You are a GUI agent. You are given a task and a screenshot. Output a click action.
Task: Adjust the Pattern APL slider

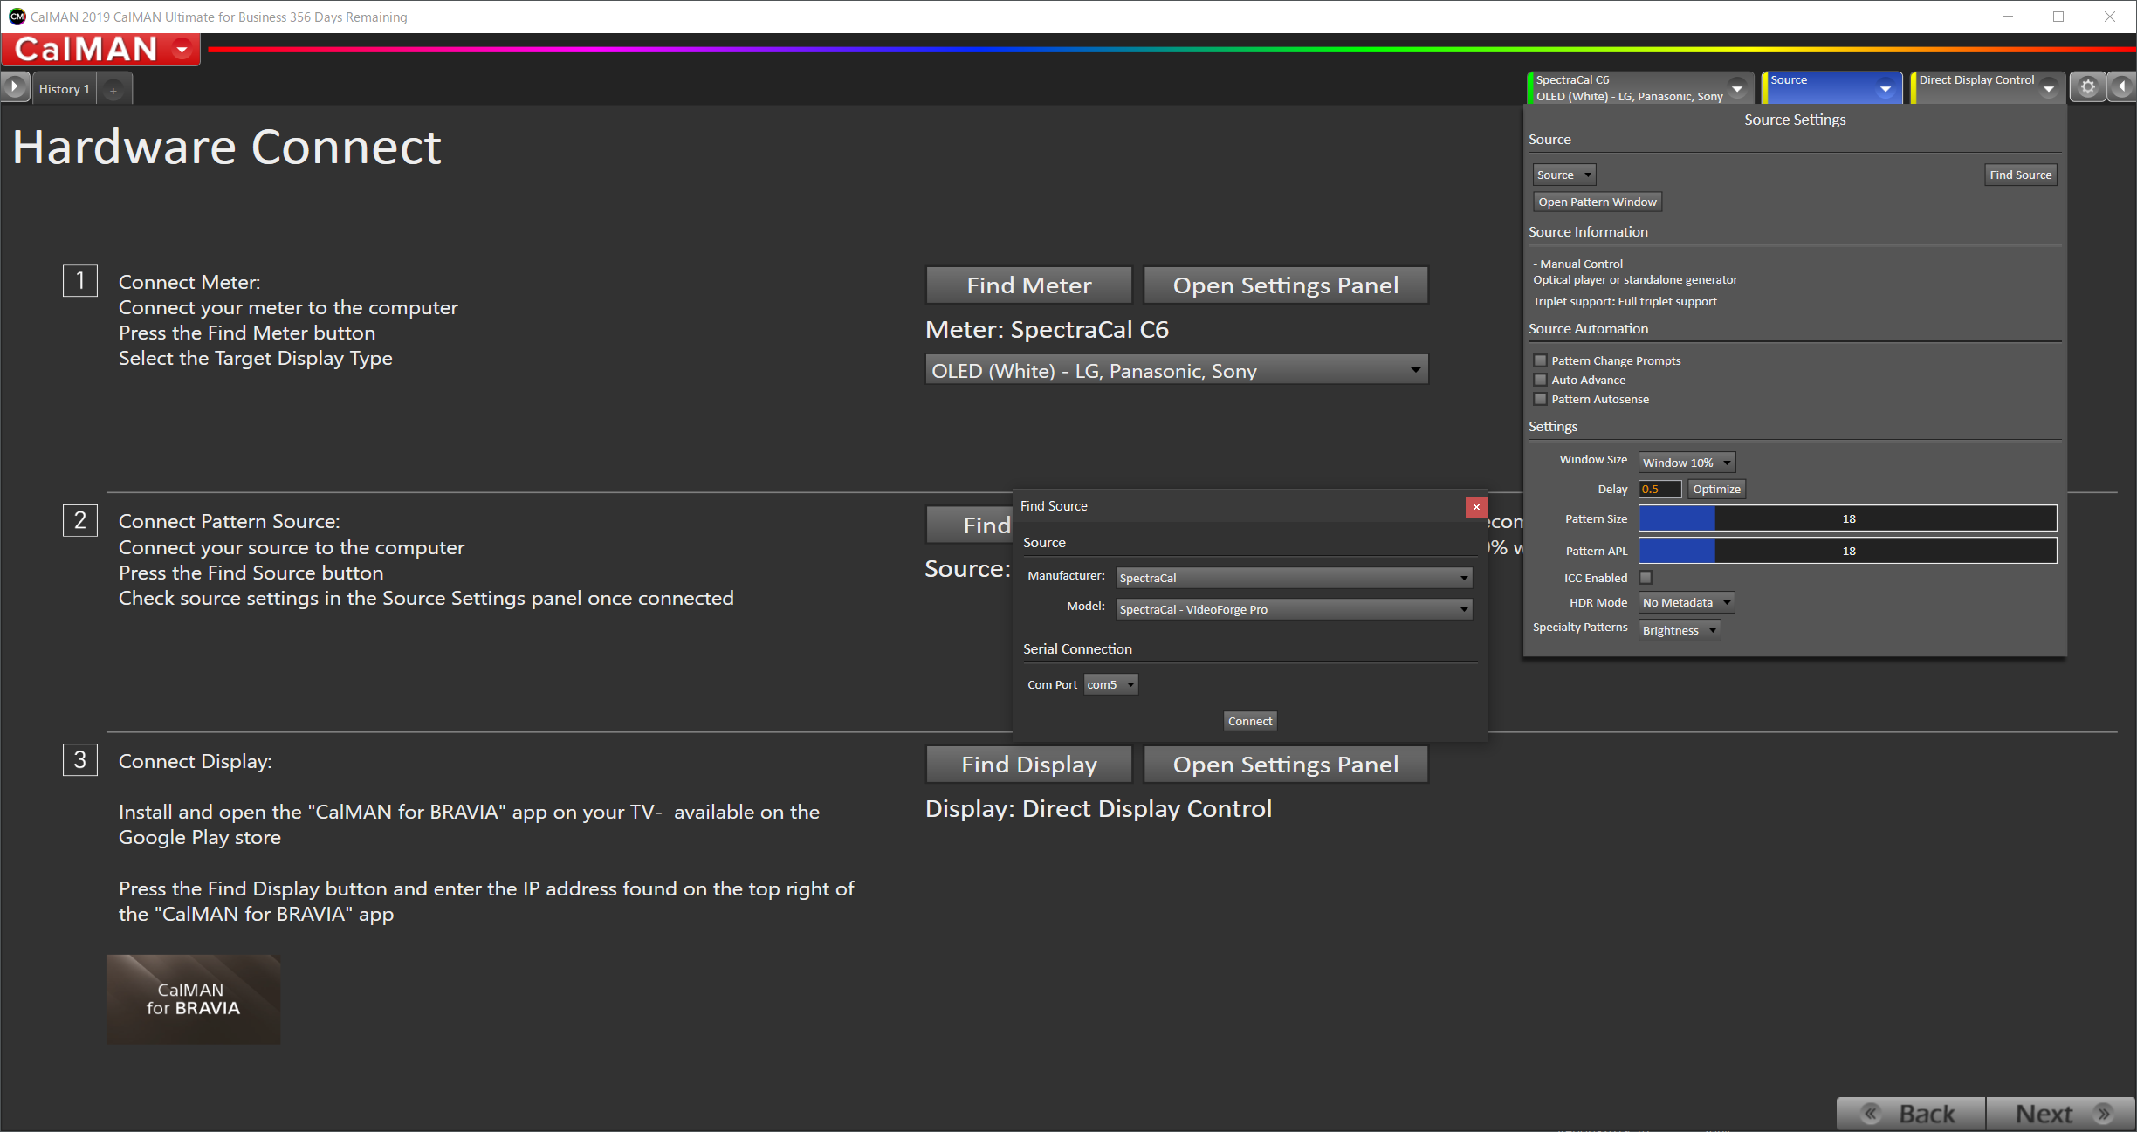click(1847, 551)
